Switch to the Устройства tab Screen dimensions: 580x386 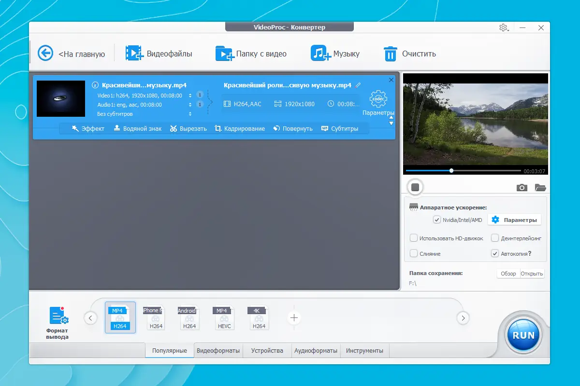[x=267, y=351]
